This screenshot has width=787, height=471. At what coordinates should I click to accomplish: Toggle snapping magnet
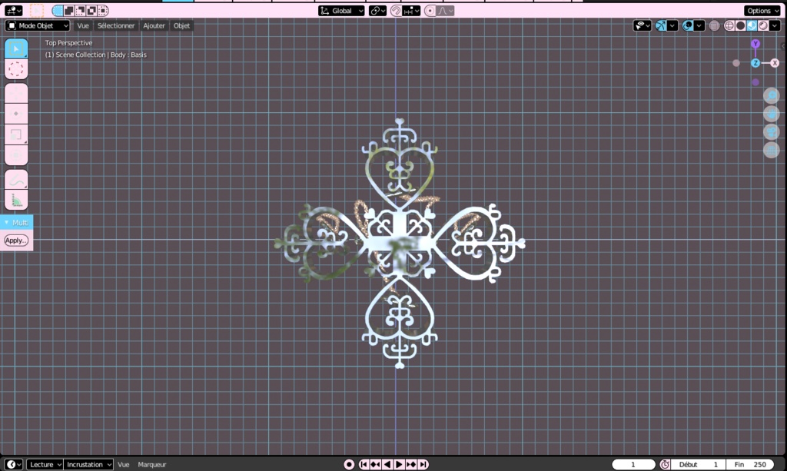(x=396, y=11)
